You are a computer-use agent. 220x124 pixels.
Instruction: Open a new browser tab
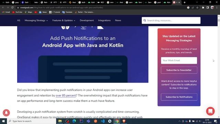185,2
